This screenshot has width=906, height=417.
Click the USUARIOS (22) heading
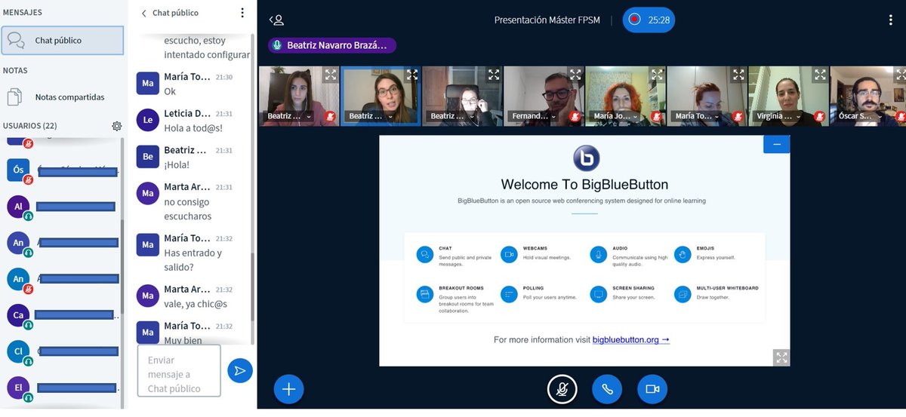coord(29,126)
